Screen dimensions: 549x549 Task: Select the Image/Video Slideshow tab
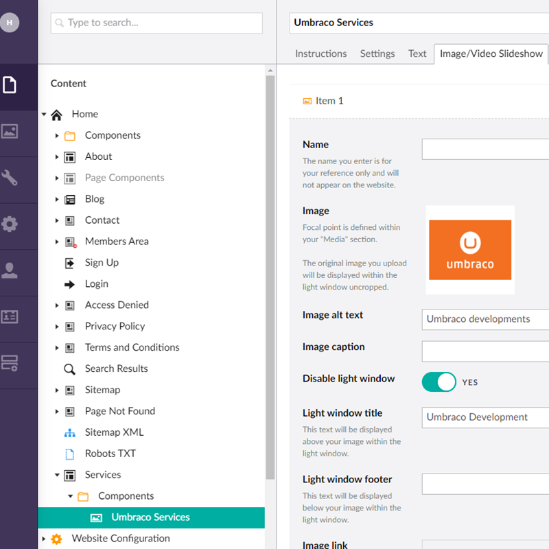tap(491, 54)
